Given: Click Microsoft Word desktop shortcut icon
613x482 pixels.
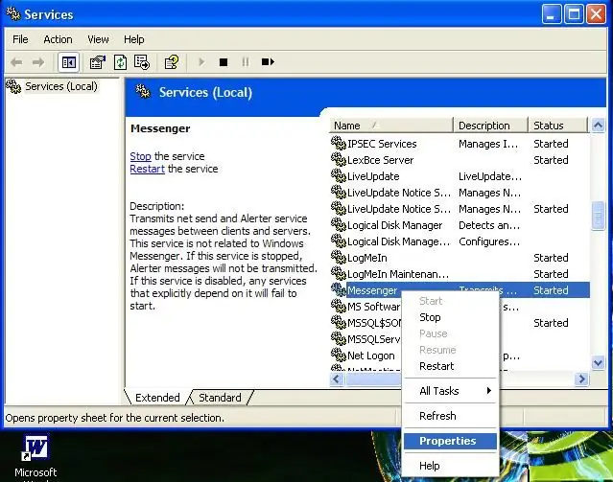Looking at the screenshot, I should pos(35,448).
